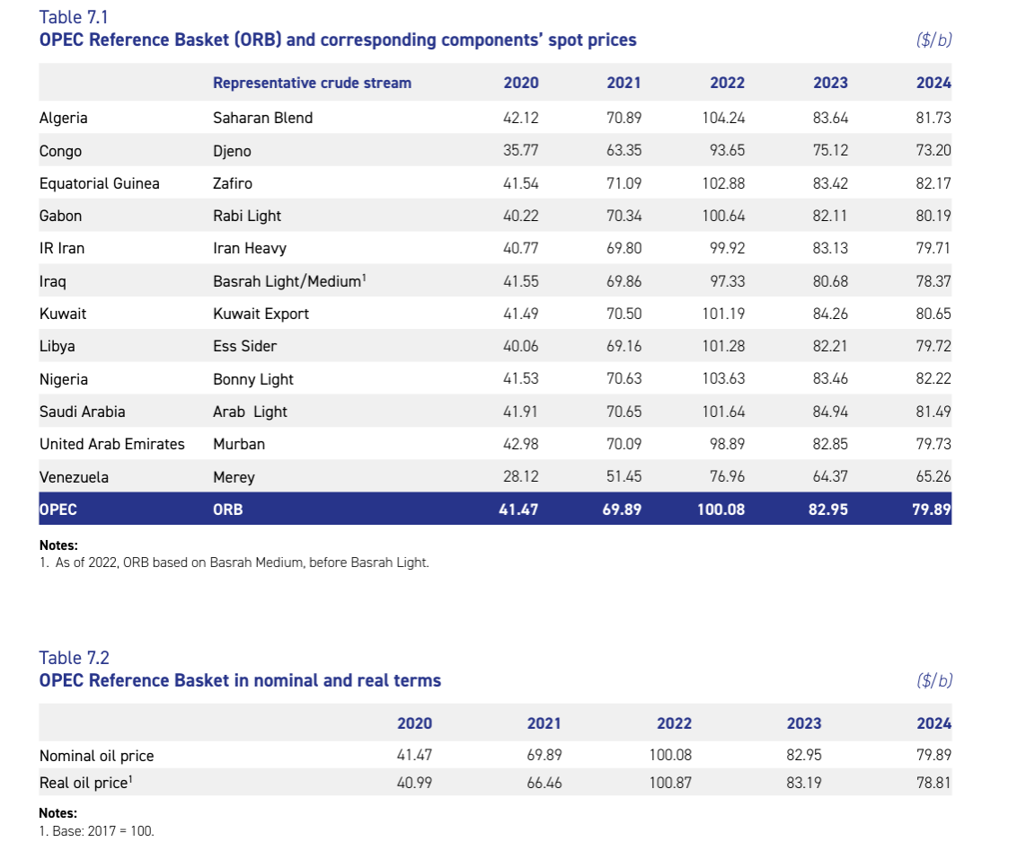1026x842 pixels.
Task: Click the 'Real oil price' row label
Action: [x=85, y=783]
